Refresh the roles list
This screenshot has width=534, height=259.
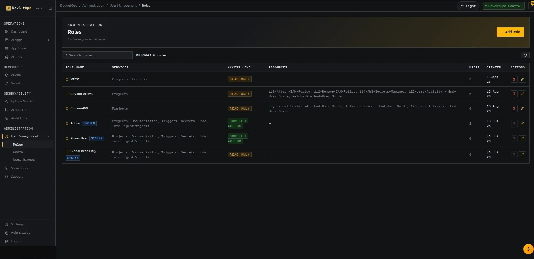(525, 55)
